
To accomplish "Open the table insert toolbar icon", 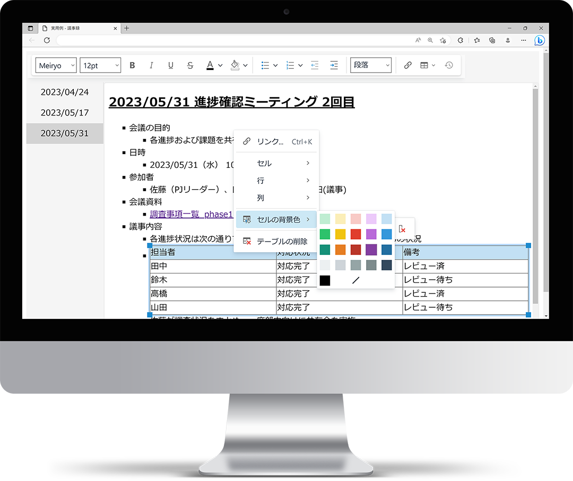I will 424,65.
